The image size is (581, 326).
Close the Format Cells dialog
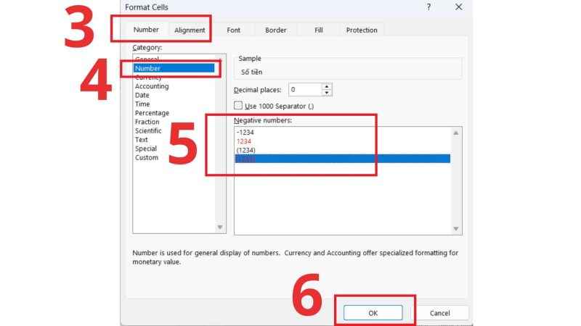(459, 7)
